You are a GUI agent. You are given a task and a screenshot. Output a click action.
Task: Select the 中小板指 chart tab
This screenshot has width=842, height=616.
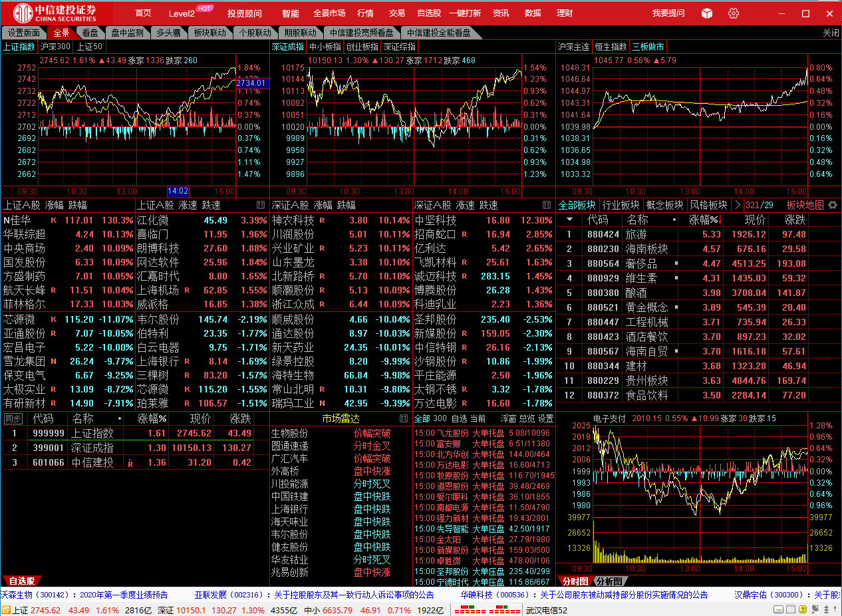(325, 47)
